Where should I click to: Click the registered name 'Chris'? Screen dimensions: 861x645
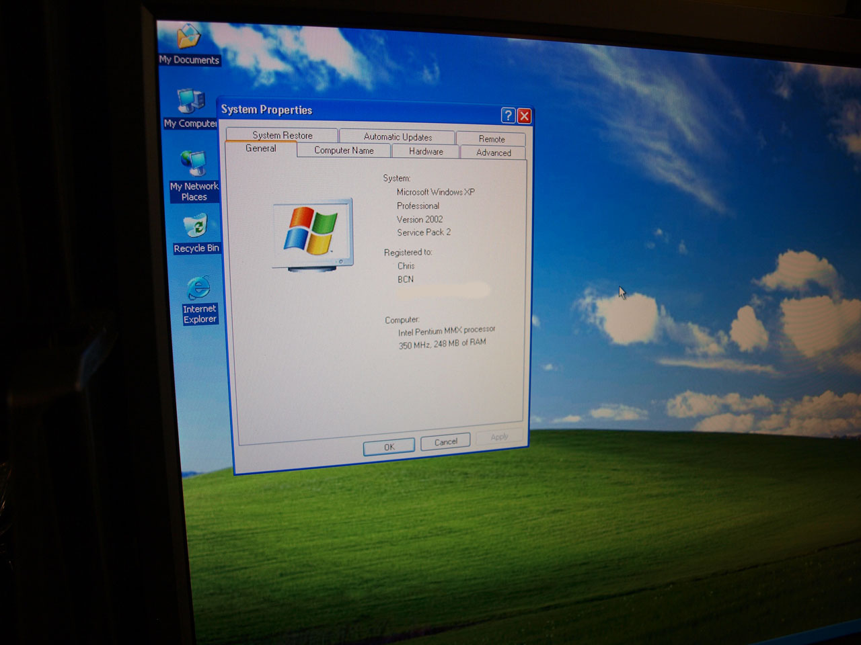click(x=406, y=266)
